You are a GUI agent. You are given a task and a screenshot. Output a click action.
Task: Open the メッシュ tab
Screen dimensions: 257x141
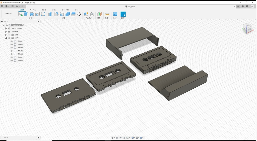[x=54, y=10]
